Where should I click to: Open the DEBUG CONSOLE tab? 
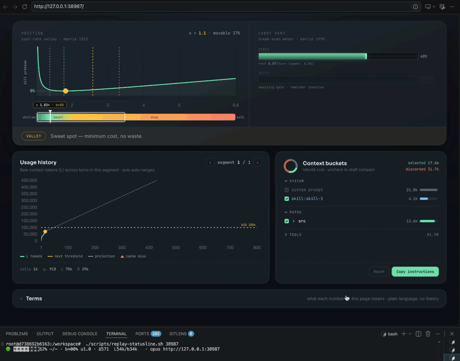tap(80, 334)
